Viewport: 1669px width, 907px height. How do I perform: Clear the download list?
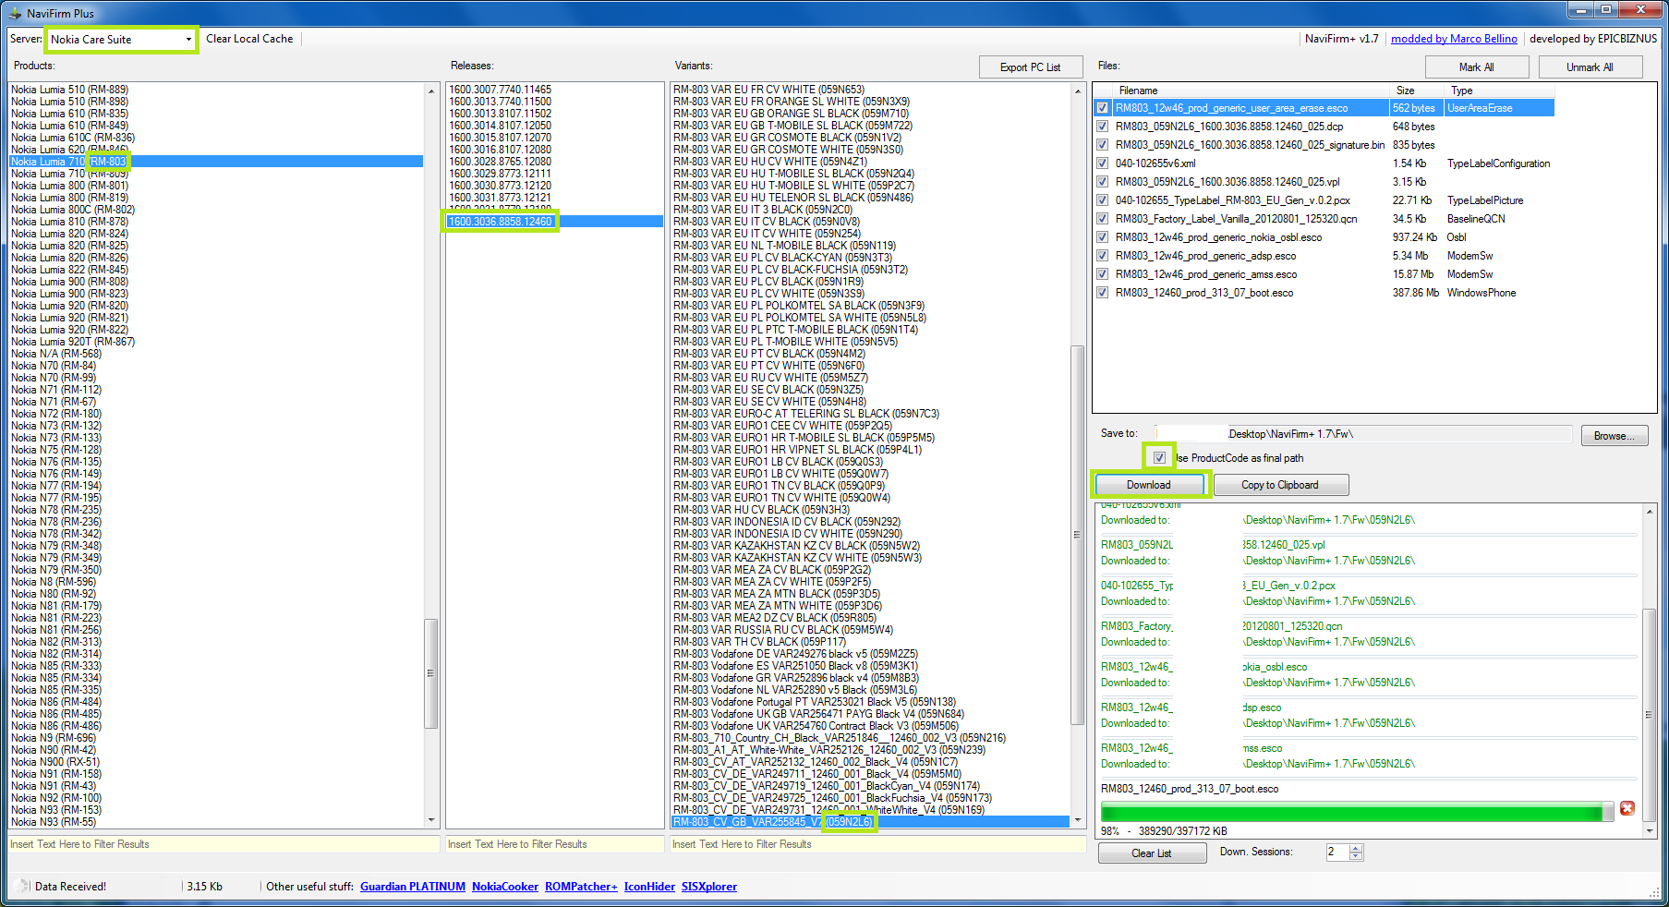1152,853
